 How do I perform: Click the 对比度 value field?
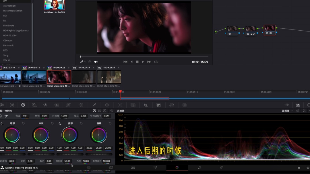[64, 116]
